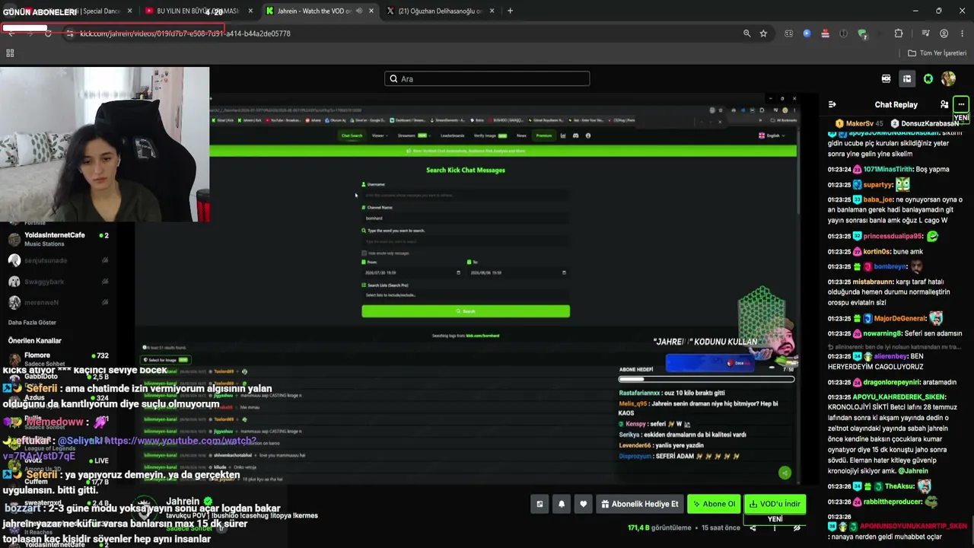Open chat options three-dot menu
974x548 pixels.
(x=961, y=104)
